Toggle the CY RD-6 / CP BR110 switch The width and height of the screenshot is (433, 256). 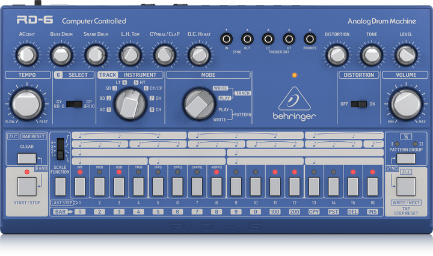(x=74, y=104)
